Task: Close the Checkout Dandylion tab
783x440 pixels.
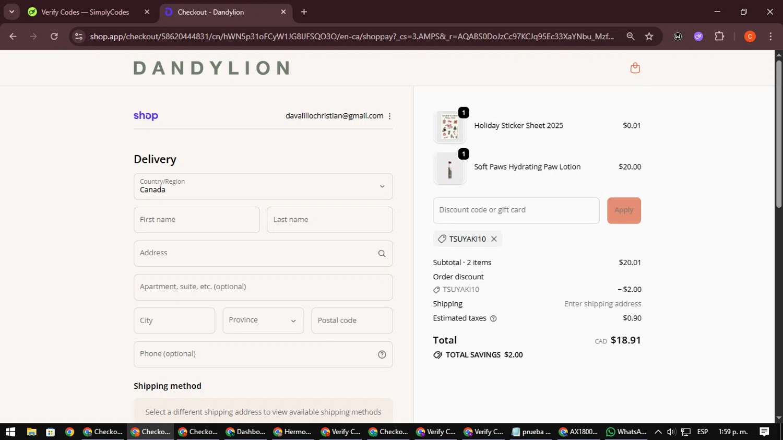Action: (x=283, y=12)
